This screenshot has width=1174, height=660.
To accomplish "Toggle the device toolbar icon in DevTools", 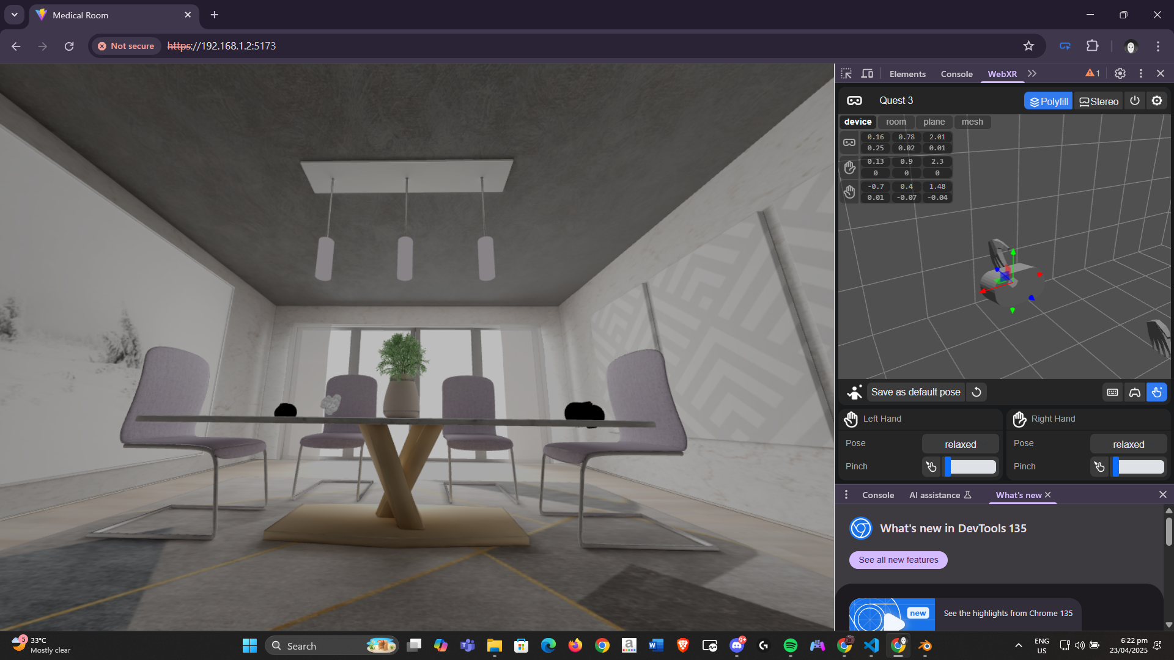I will point(867,73).
